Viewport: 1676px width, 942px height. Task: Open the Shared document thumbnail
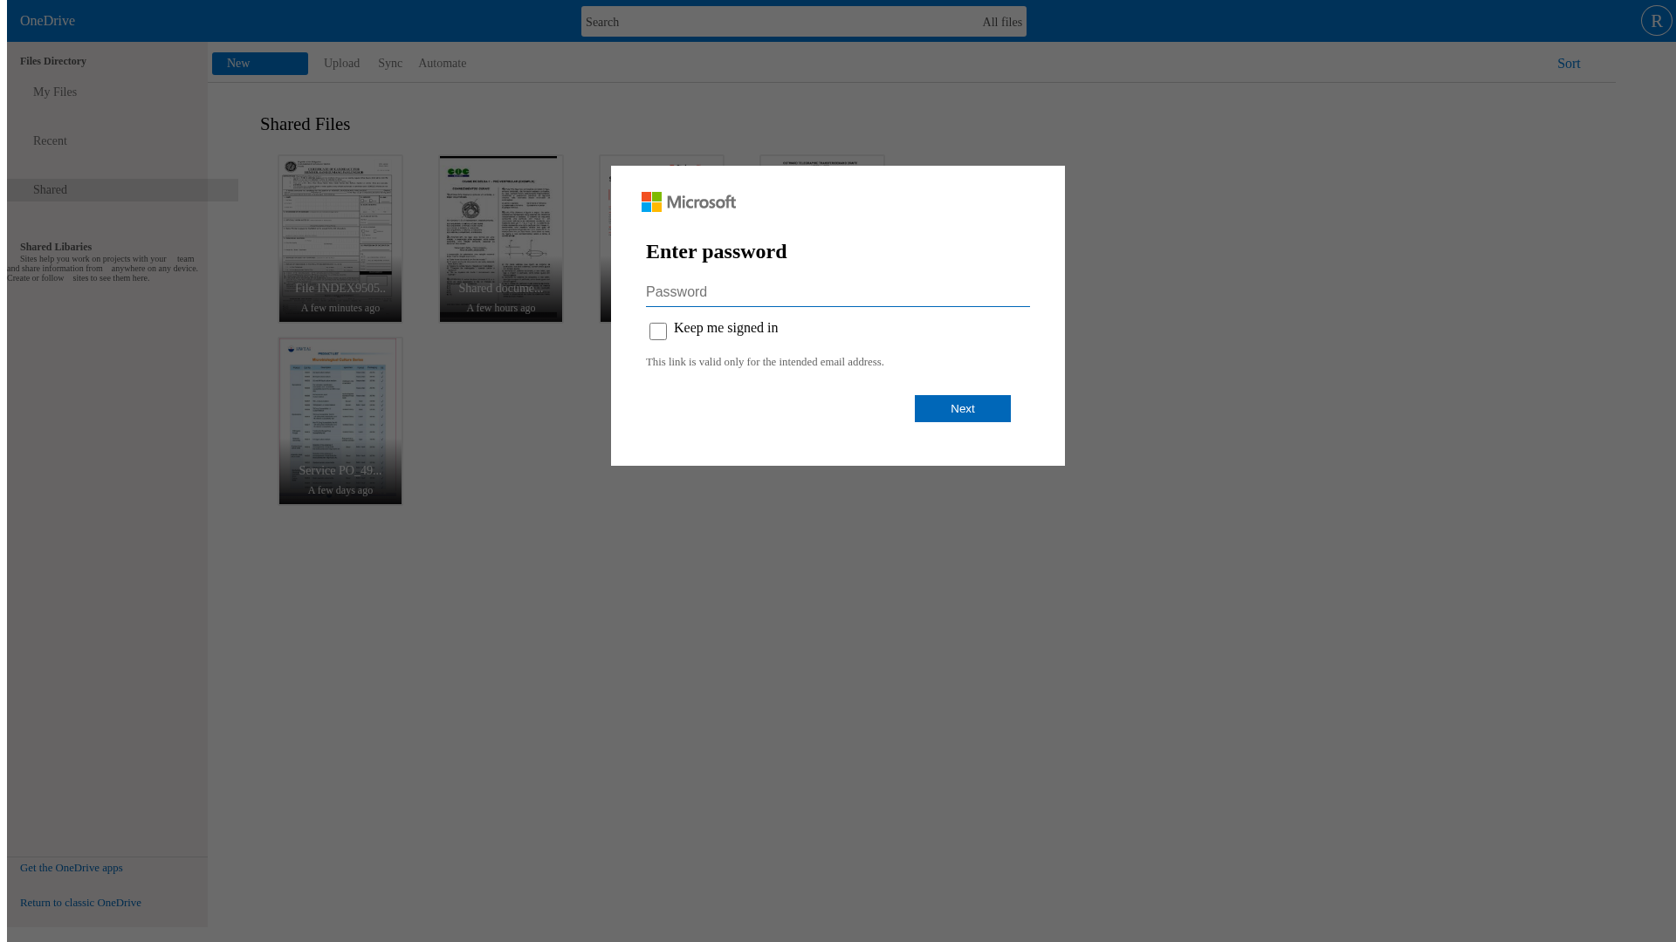(501, 239)
